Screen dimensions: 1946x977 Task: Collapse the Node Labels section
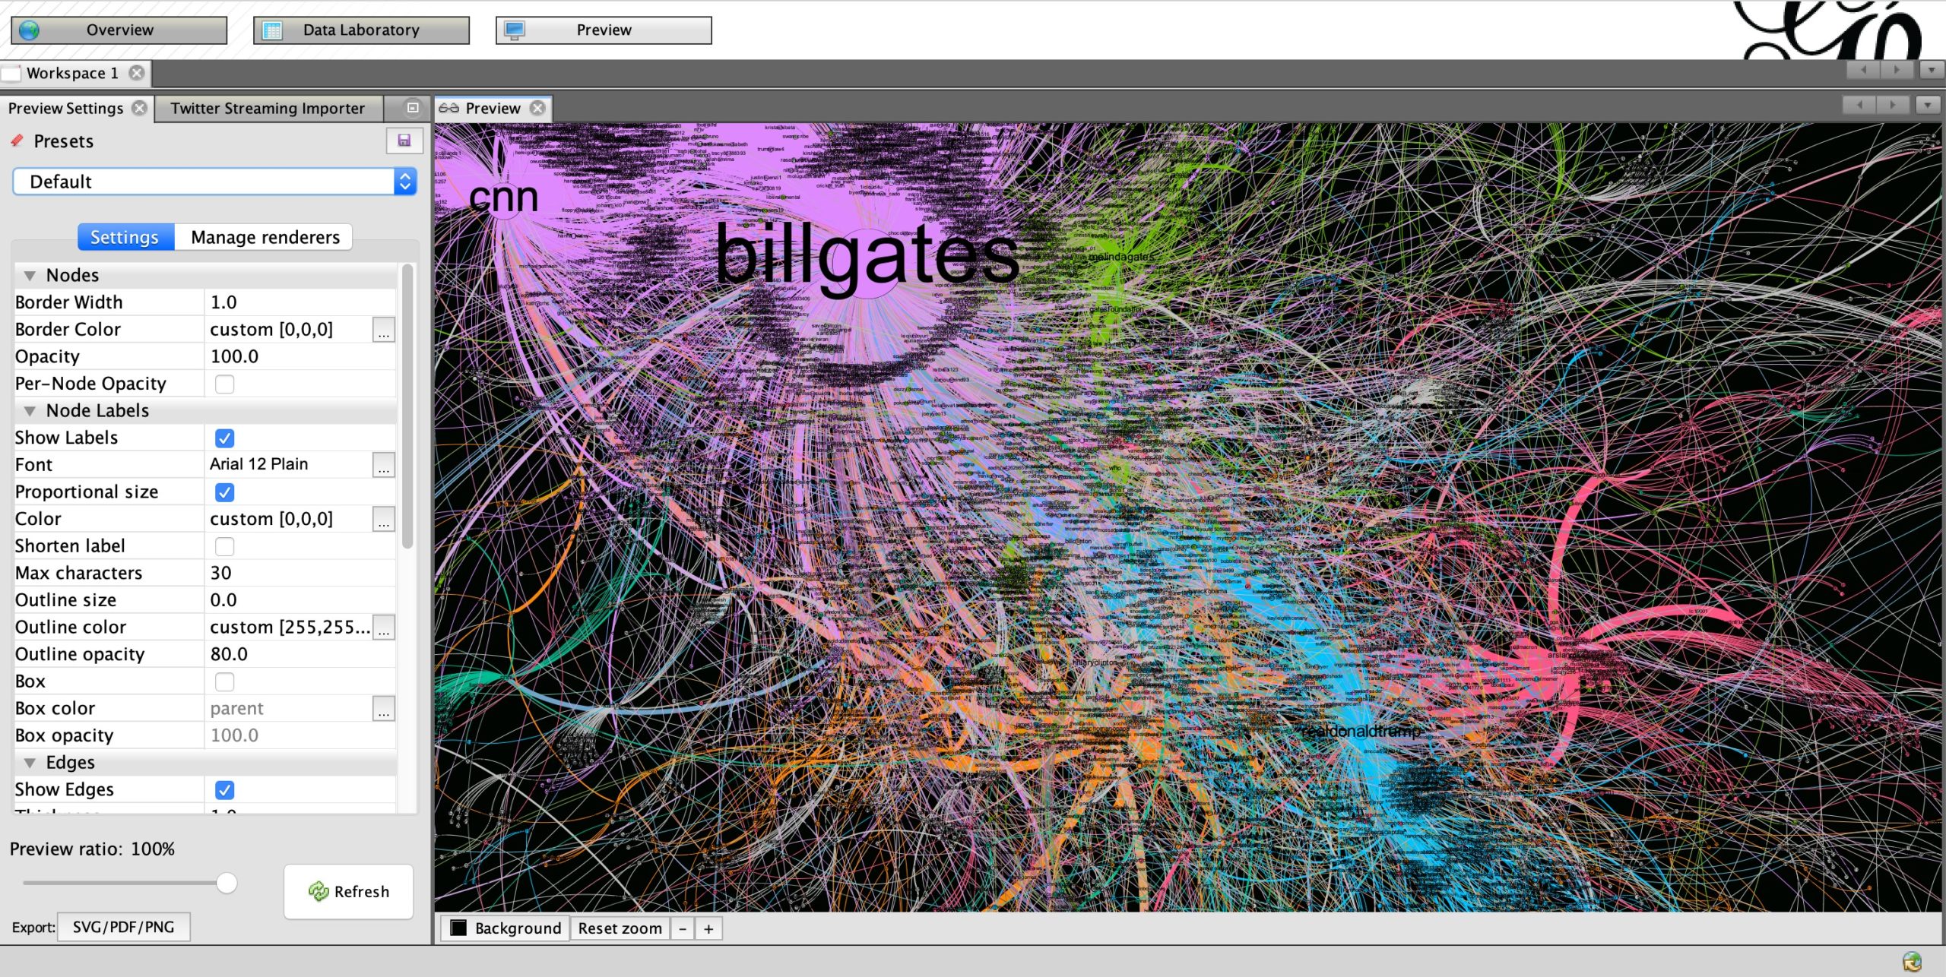pyautogui.click(x=30, y=411)
